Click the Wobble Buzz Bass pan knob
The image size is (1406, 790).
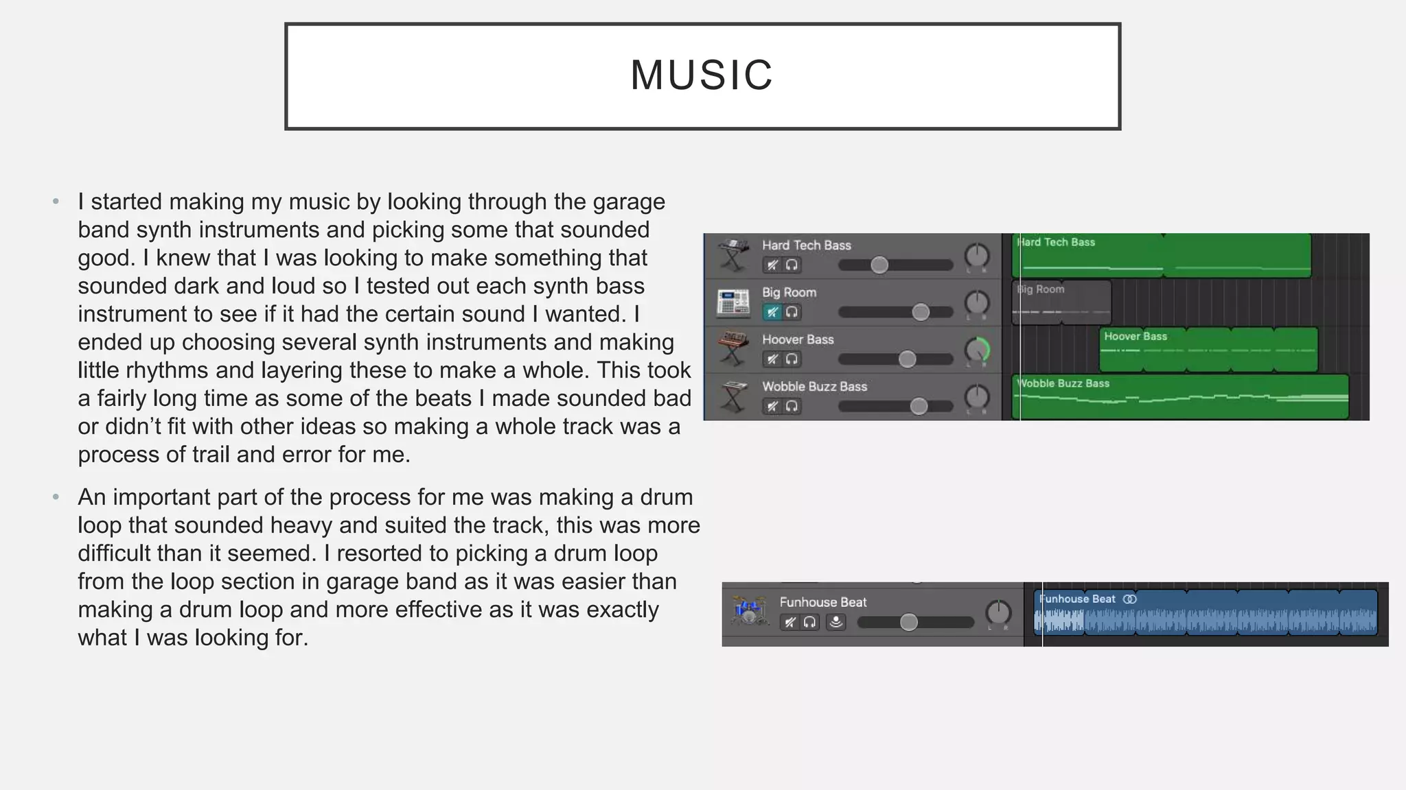coord(977,396)
